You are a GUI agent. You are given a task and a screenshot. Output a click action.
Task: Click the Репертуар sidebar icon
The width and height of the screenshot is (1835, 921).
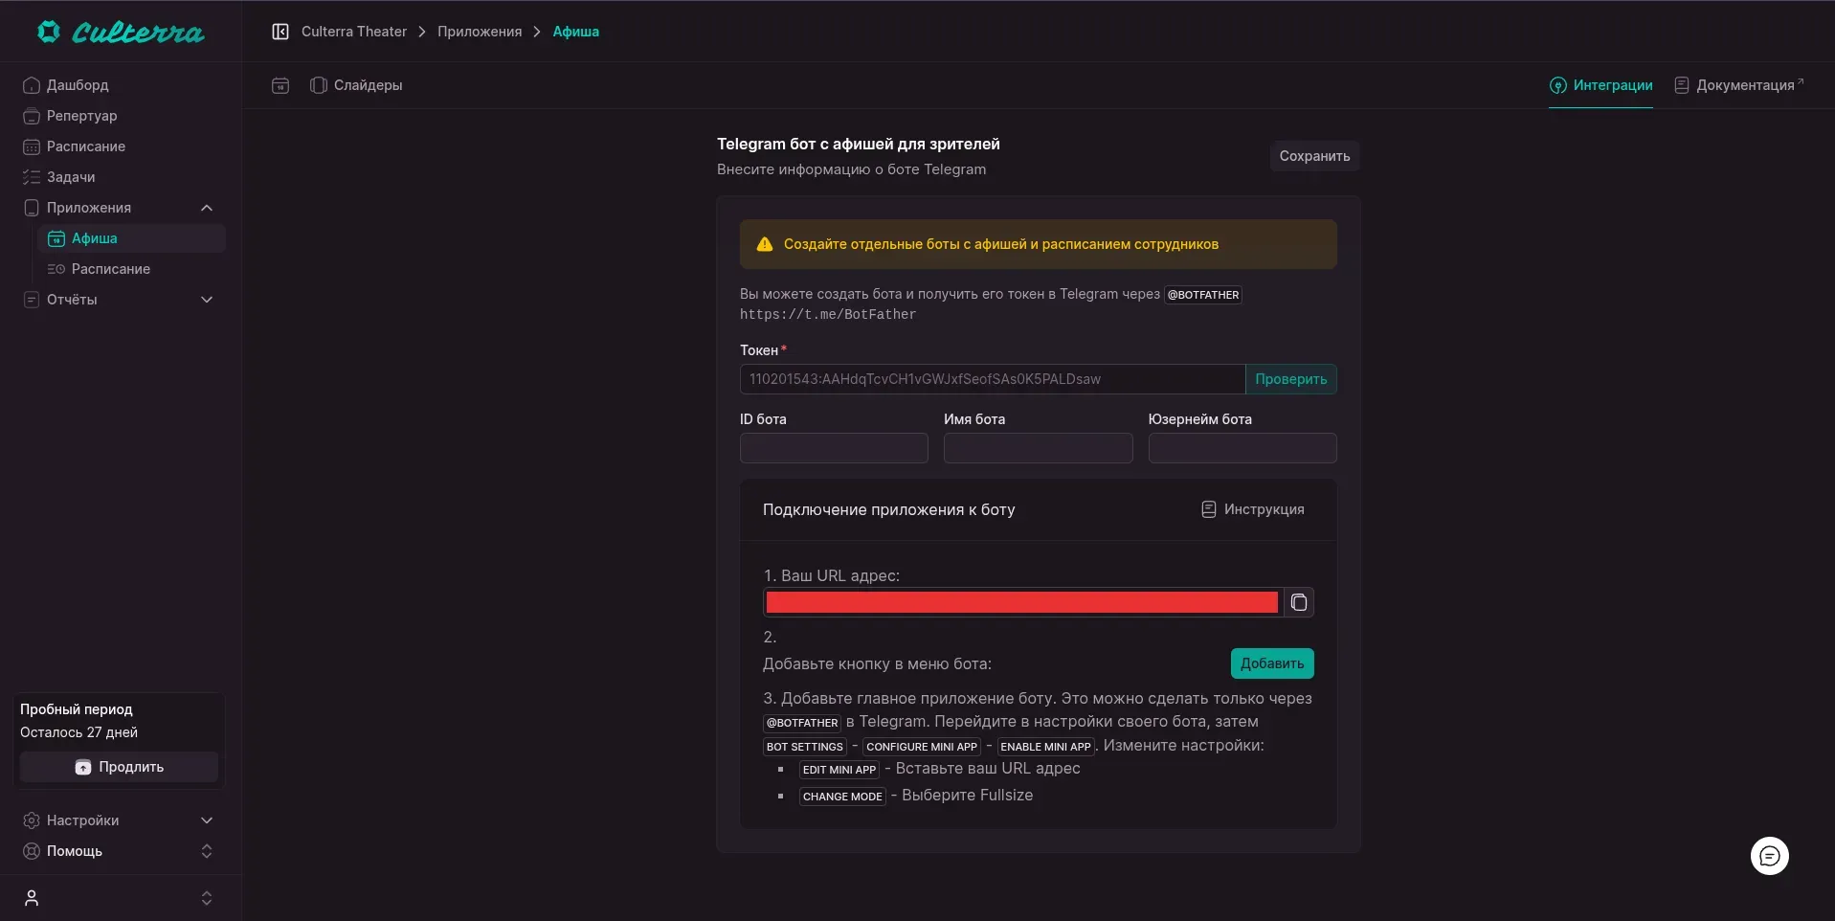coord(32,116)
